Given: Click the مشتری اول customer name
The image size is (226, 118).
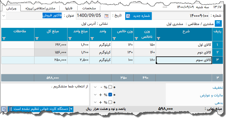Looking at the screenshot, I should pos(175,24).
